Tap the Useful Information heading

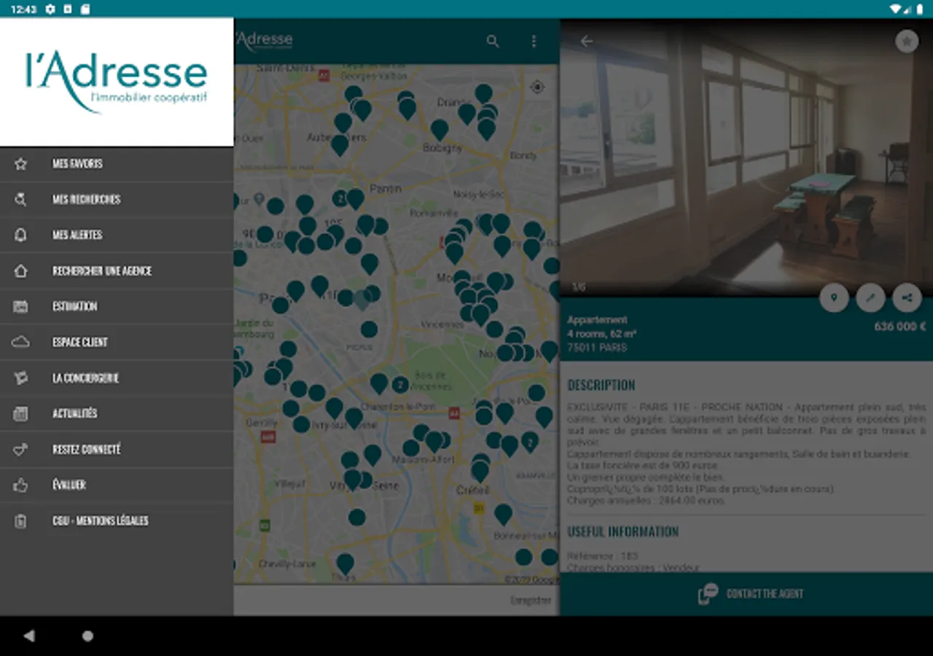click(x=623, y=531)
